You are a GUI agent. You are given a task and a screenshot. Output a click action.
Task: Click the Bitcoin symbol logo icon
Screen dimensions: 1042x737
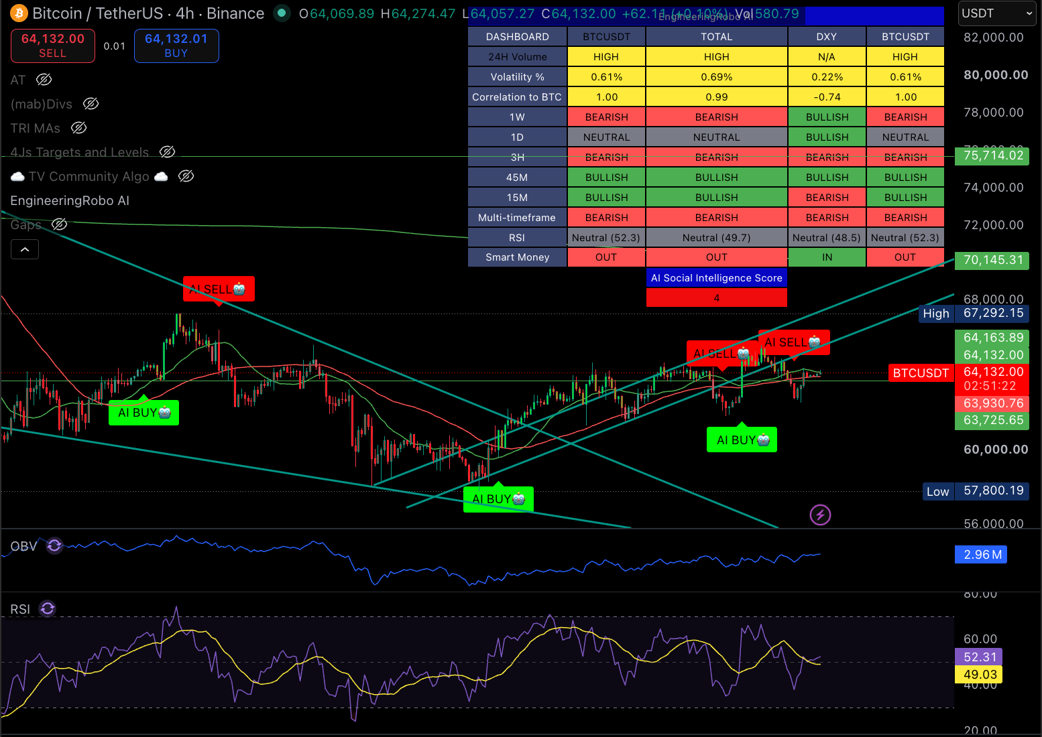18,13
